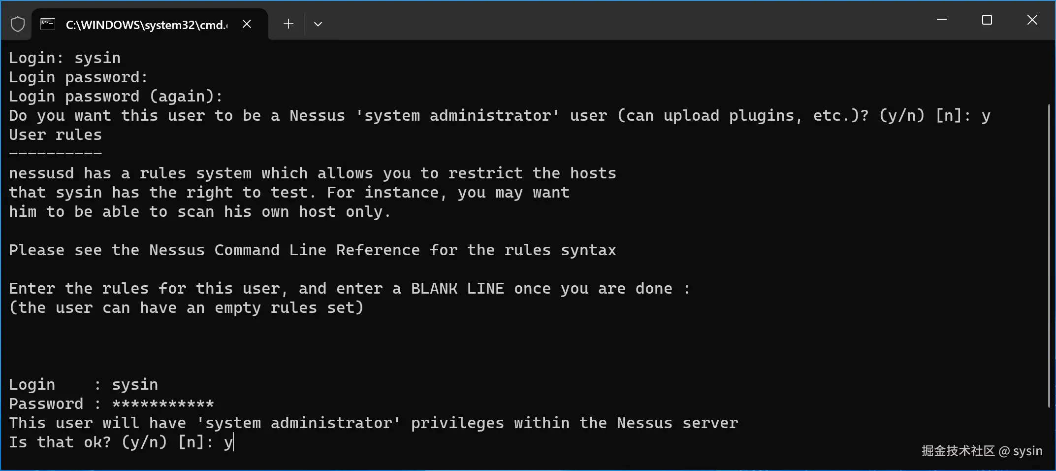Click the 'Is that ok? (y/n)' prompt line
The image size is (1056, 471).
tap(121, 442)
